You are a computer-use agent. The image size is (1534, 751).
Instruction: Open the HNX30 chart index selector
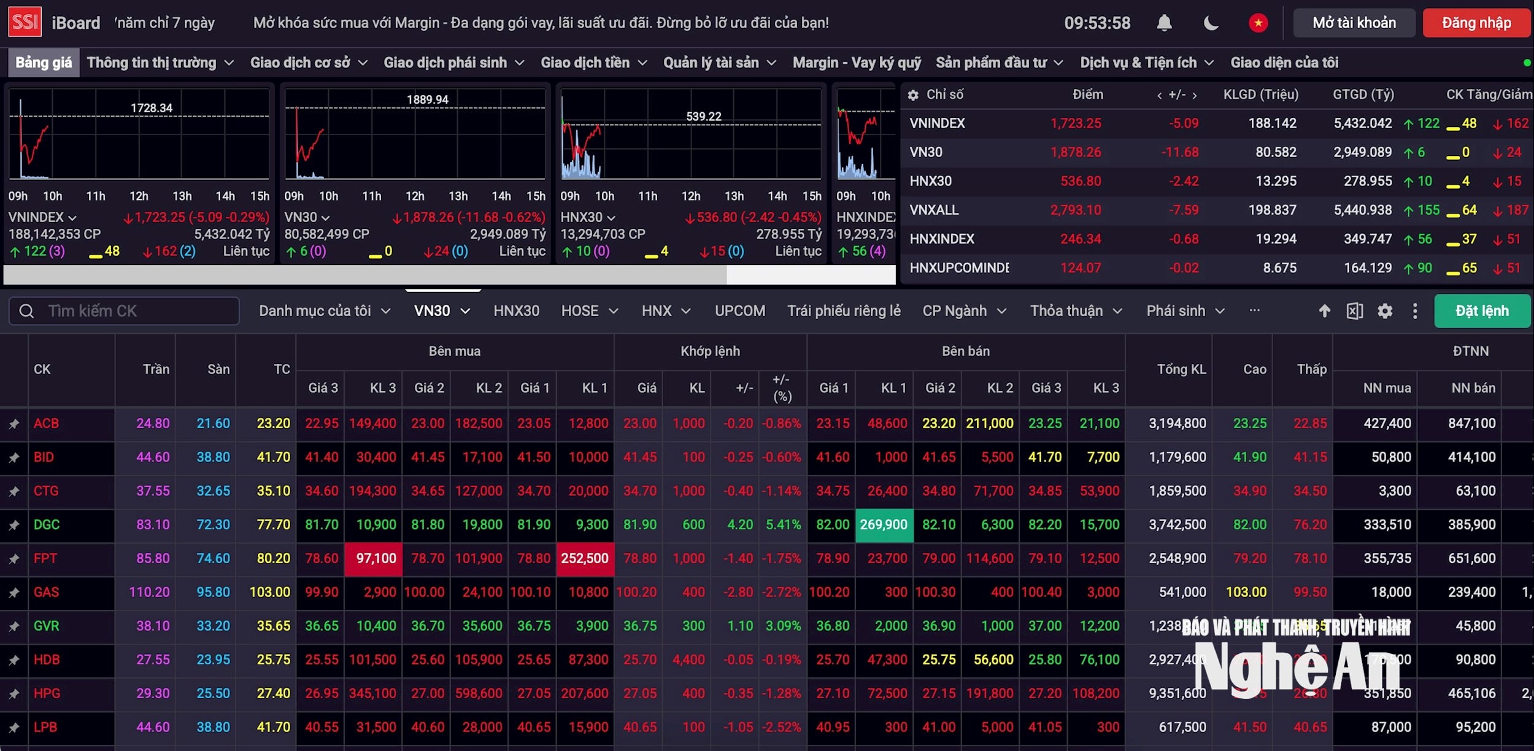click(588, 217)
